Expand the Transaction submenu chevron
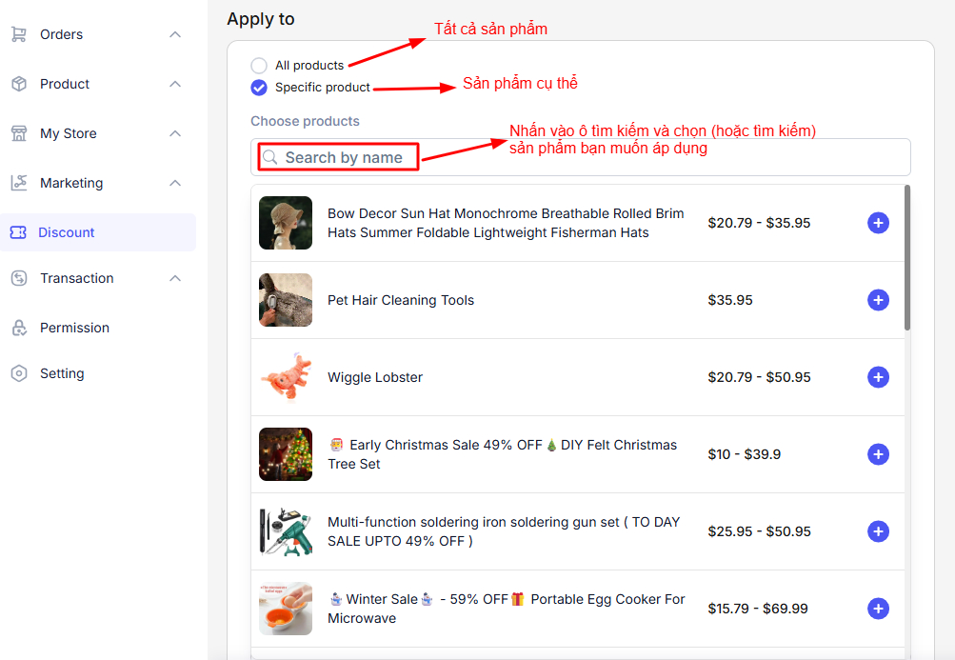 click(175, 278)
